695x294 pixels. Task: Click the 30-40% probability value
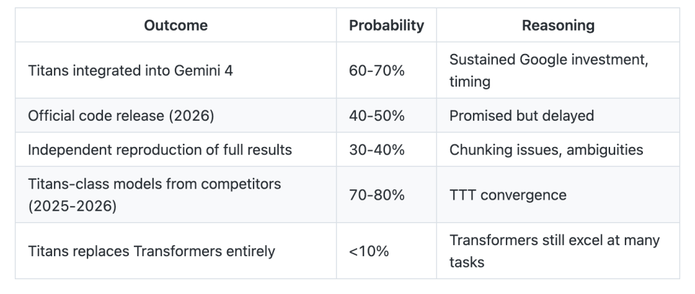(x=376, y=150)
